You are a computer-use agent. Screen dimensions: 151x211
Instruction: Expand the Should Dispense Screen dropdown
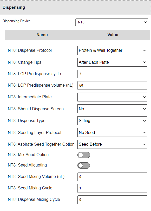tap(112, 109)
